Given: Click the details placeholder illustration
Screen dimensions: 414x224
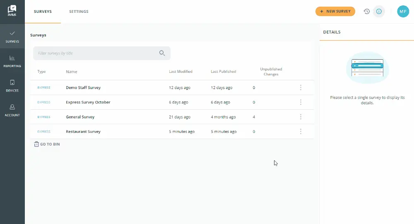Looking at the screenshot, I should (x=367, y=67).
